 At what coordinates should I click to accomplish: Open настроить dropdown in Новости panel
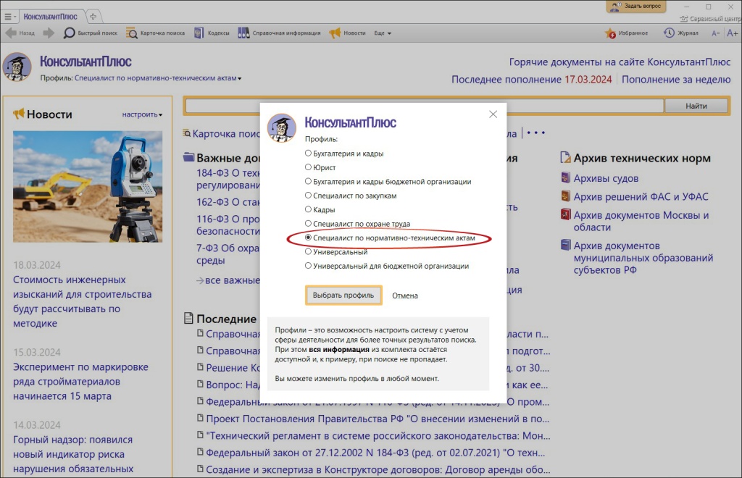point(142,114)
